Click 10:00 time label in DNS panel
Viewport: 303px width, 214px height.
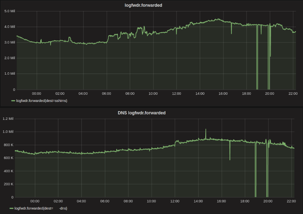(151, 201)
